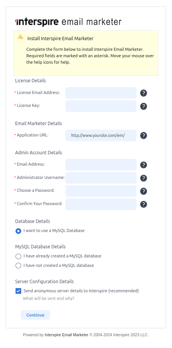Image resolution: width=172 pixels, height=348 pixels.
Task: Show help for Confirm Your Password
Action: click(144, 204)
